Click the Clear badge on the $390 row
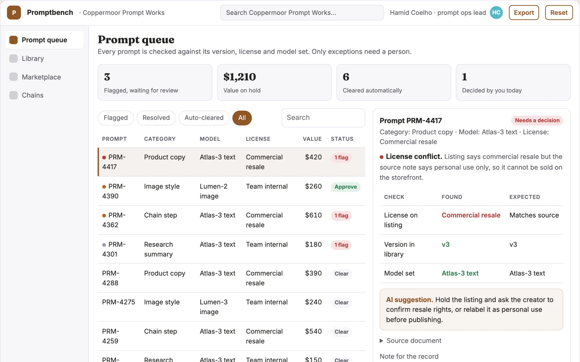 341,274
